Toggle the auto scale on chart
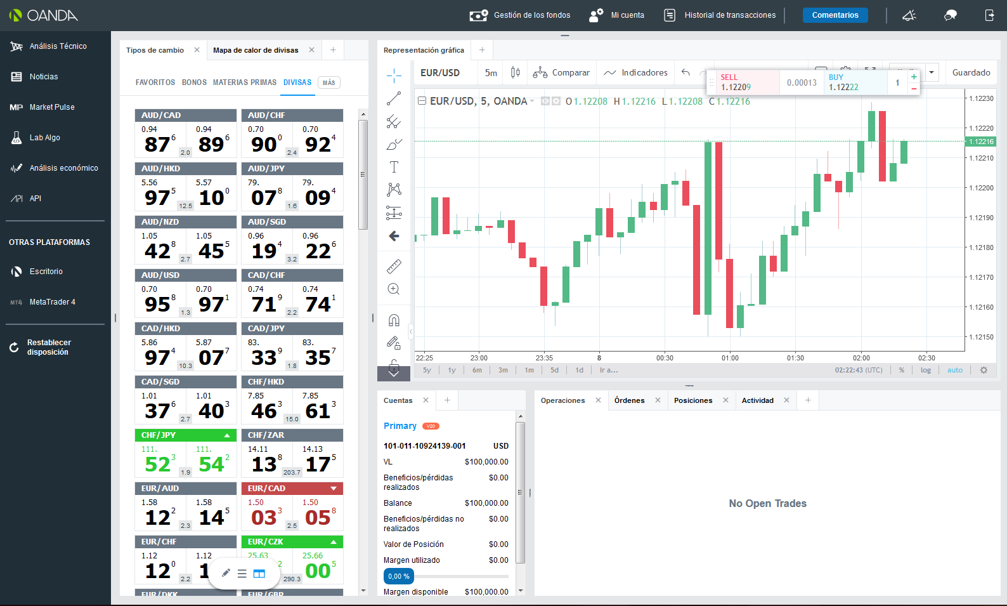Viewport: 1007px width, 606px height. pyautogui.click(x=955, y=370)
